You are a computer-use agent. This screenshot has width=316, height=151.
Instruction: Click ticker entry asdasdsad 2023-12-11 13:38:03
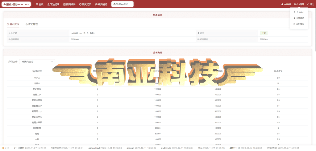click(x=105, y=148)
